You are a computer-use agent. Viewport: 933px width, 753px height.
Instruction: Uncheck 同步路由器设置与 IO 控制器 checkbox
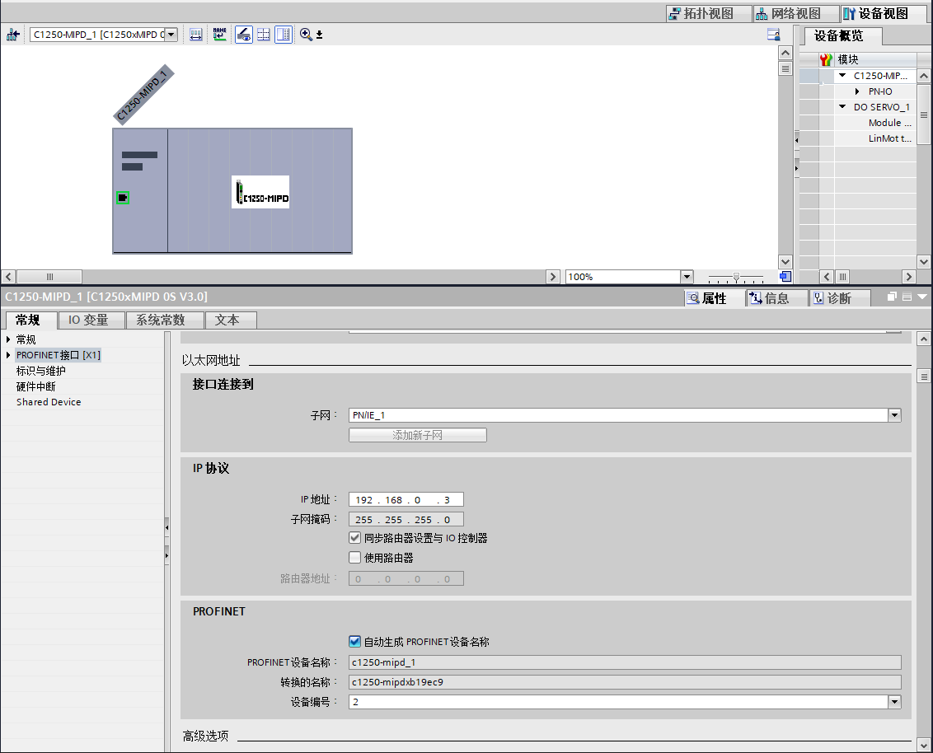tap(355, 538)
